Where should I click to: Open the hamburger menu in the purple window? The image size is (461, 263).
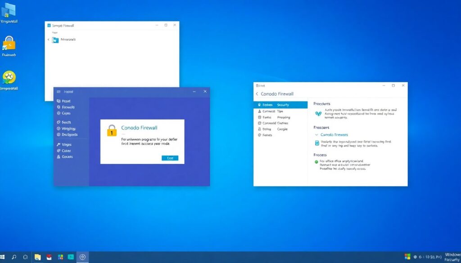pos(58,91)
